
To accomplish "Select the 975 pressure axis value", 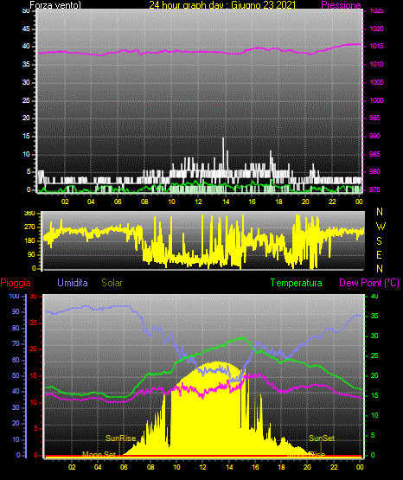I will 374,189.
